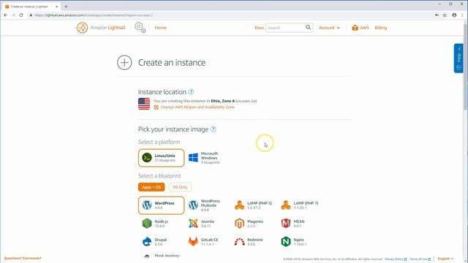Viewport: 468px width, 263px height.
Task: Open the browser profile avatar icon
Action: (x=454, y=15)
